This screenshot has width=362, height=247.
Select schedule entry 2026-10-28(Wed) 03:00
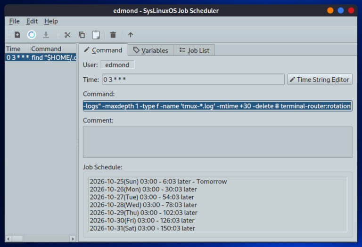(x=143, y=205)
